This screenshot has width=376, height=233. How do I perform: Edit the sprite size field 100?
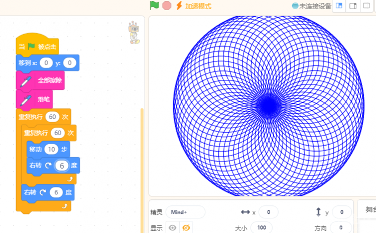click(262, 227)
